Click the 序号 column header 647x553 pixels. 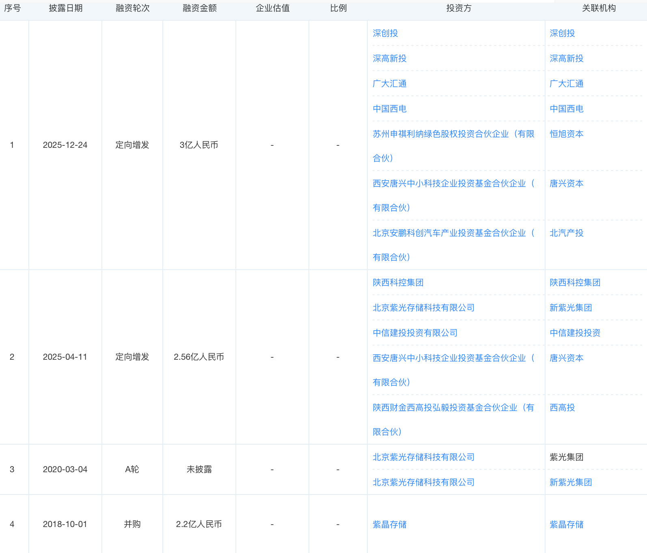(x=12, y=8)
